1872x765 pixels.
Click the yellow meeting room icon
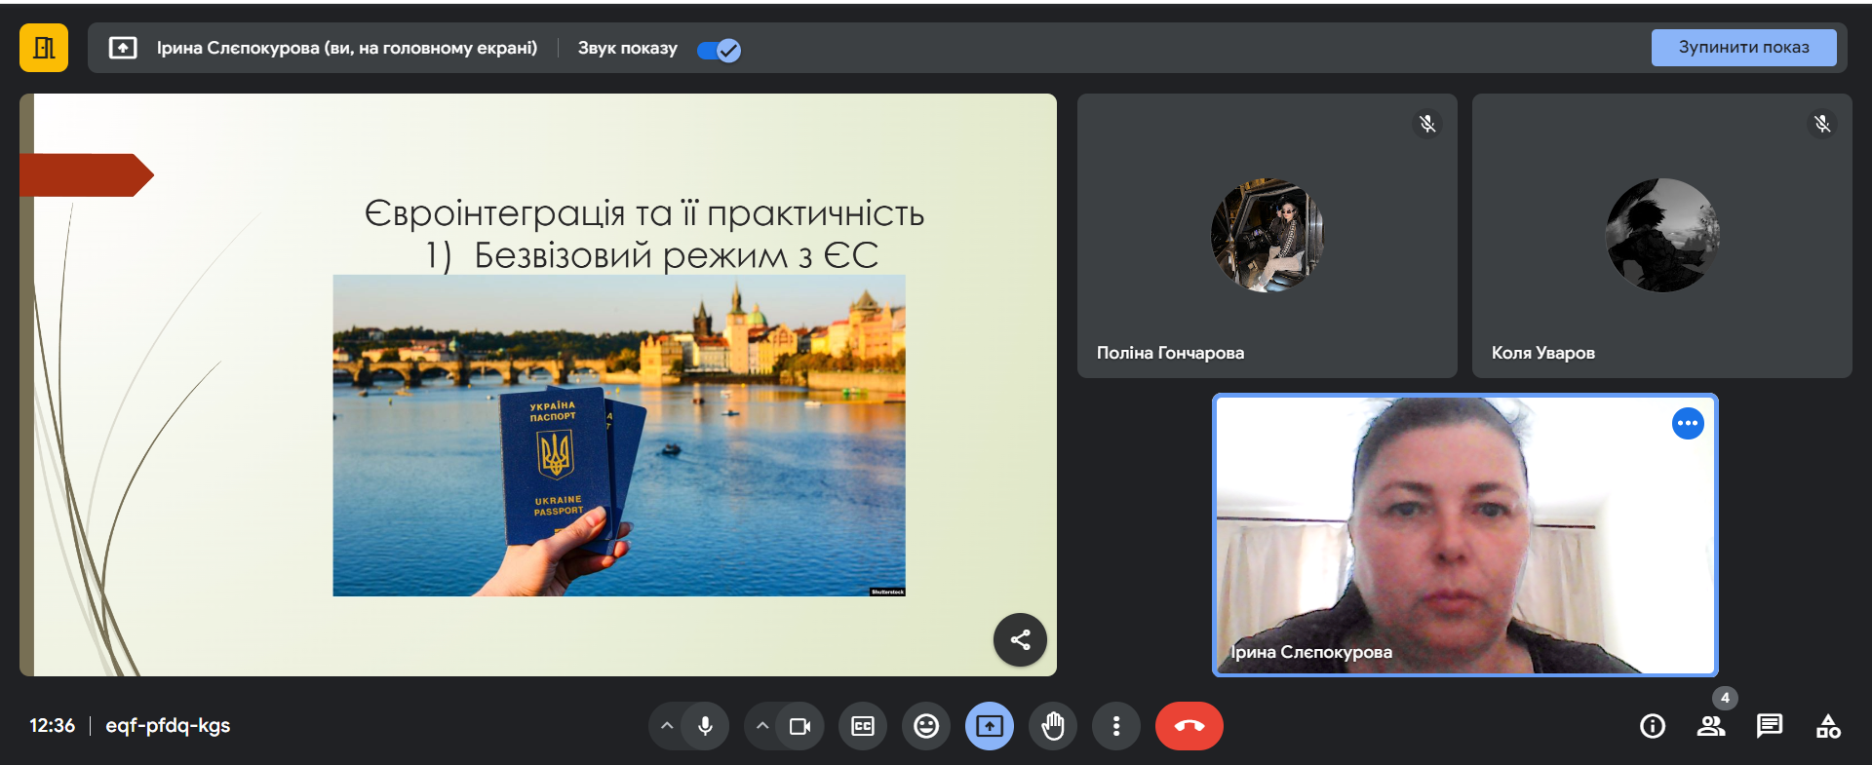pos(44,48)
